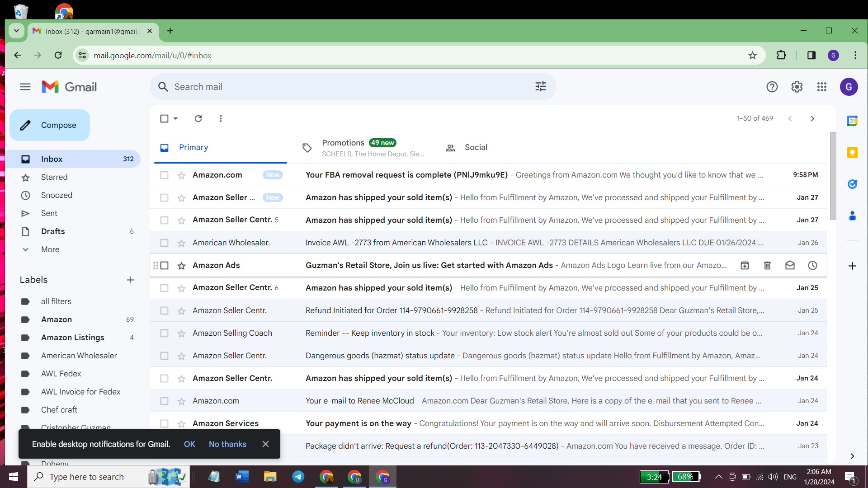The height and width of the screenshot is (488, 868).
Task: Snooze the Amazon Ads email
Action: (x=812, y=265)
